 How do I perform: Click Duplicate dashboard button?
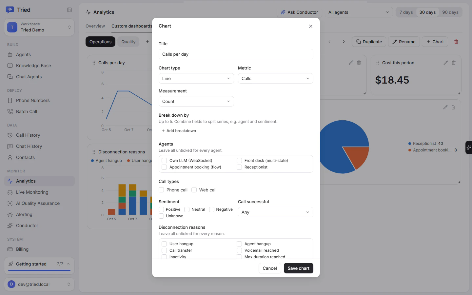pyautogui.click(x=369, y=42)
